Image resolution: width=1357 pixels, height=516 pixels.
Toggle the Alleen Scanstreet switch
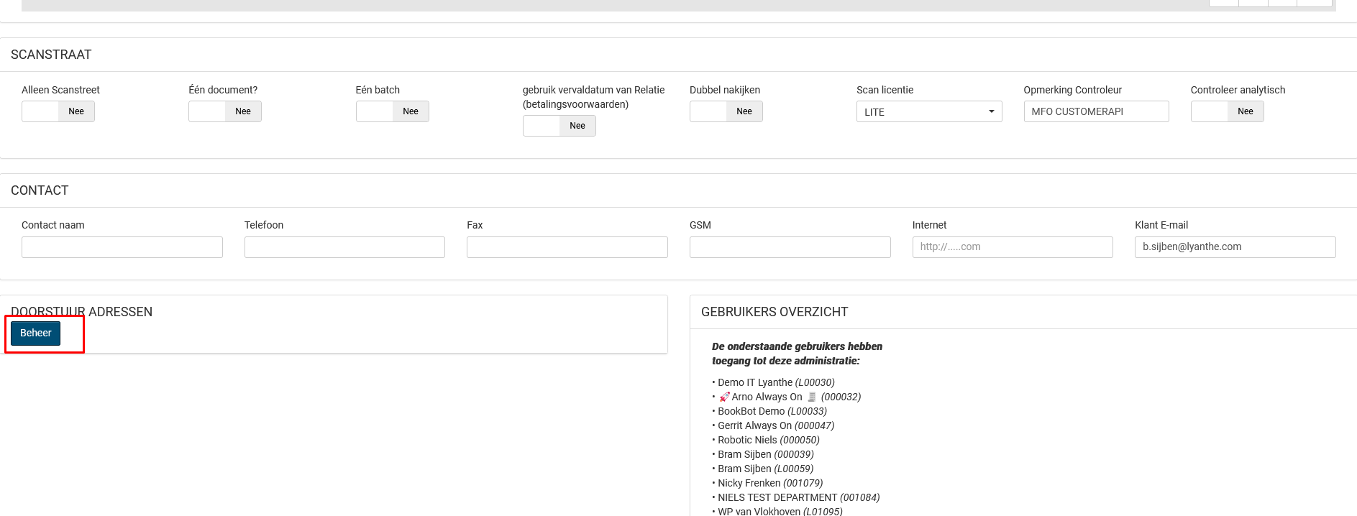58,111
